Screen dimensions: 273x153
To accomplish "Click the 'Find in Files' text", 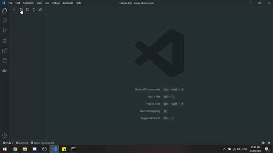I will pos(153,104).
